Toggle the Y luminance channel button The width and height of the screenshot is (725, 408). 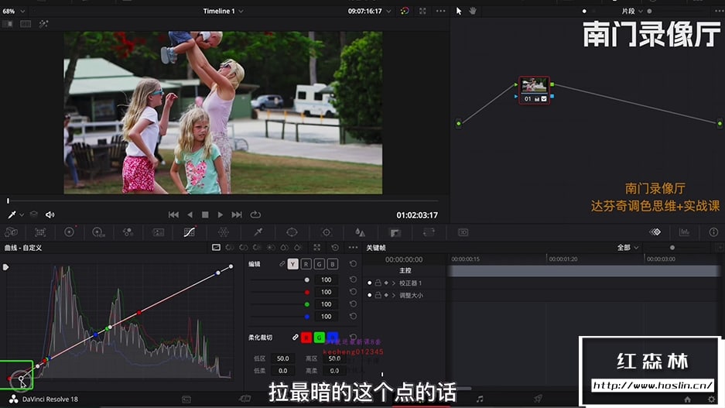(x=292, y=264)
